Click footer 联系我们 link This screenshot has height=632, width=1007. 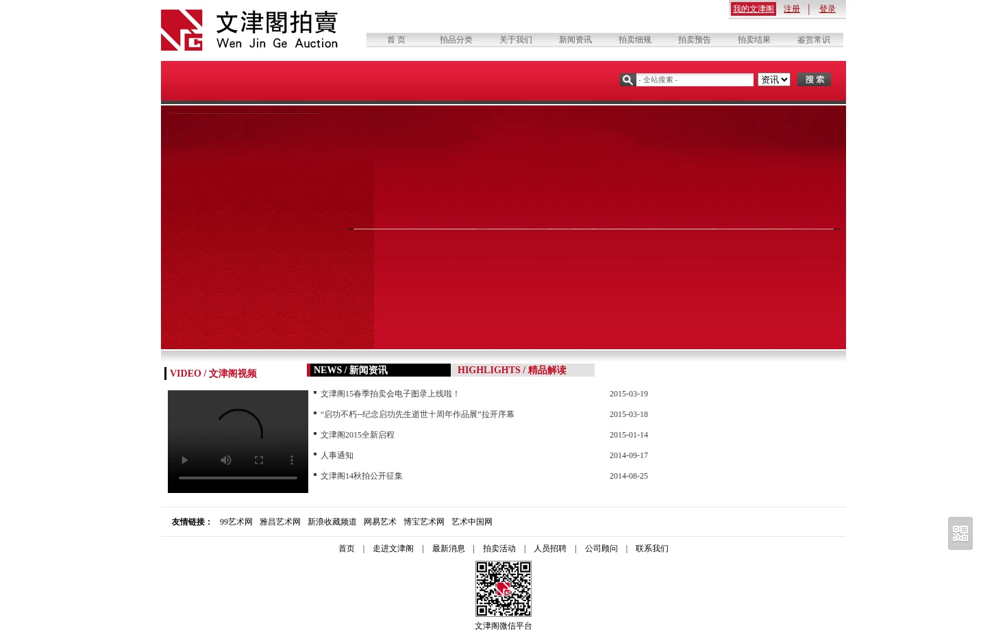pyautogui.click(x=652, y=548)
